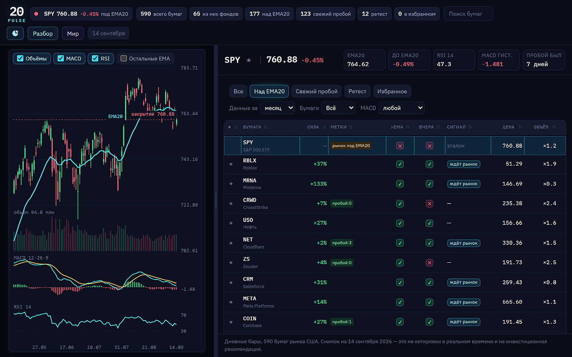Click пробой:3 tag in NET row
This screenshot has height=357, width=572.
[342, 243]
